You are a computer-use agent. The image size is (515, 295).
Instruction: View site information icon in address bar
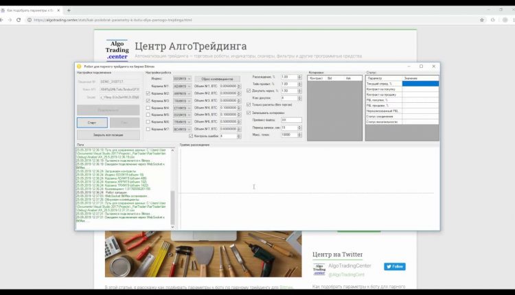(30, 20)
